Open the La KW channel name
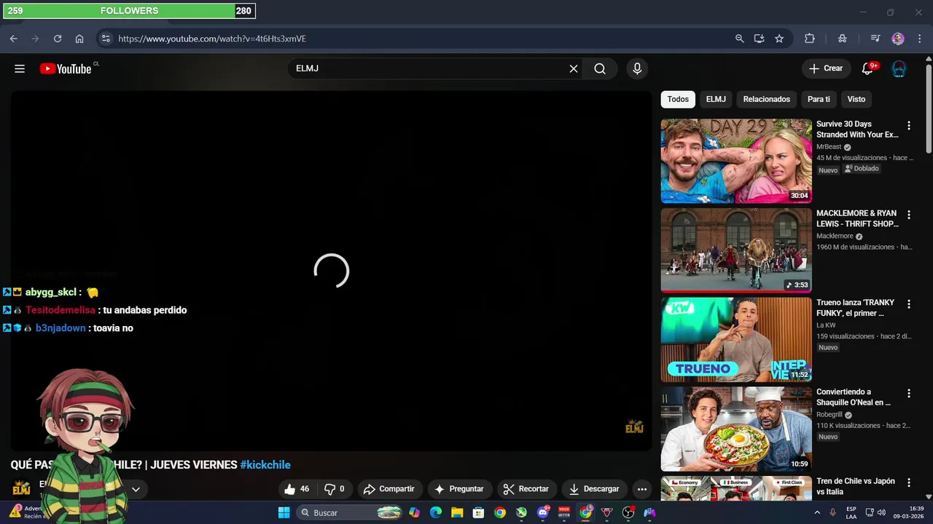The image size is (933, 524). point(826,325)
